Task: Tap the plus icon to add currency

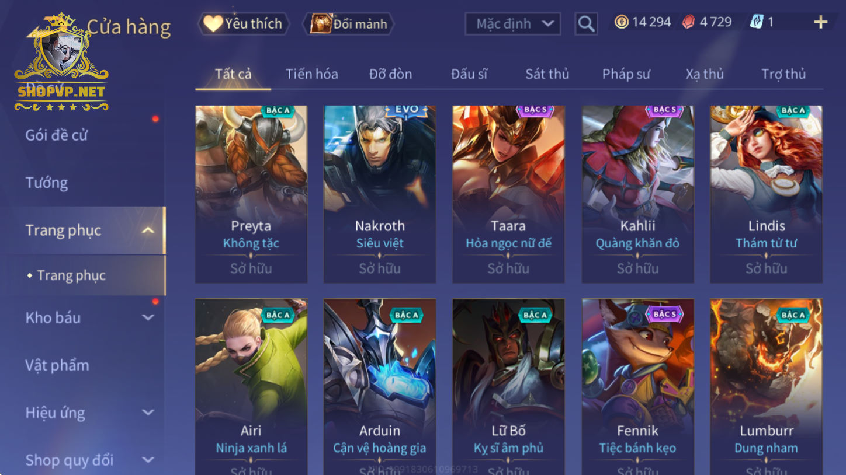Action: coord(821,22)
